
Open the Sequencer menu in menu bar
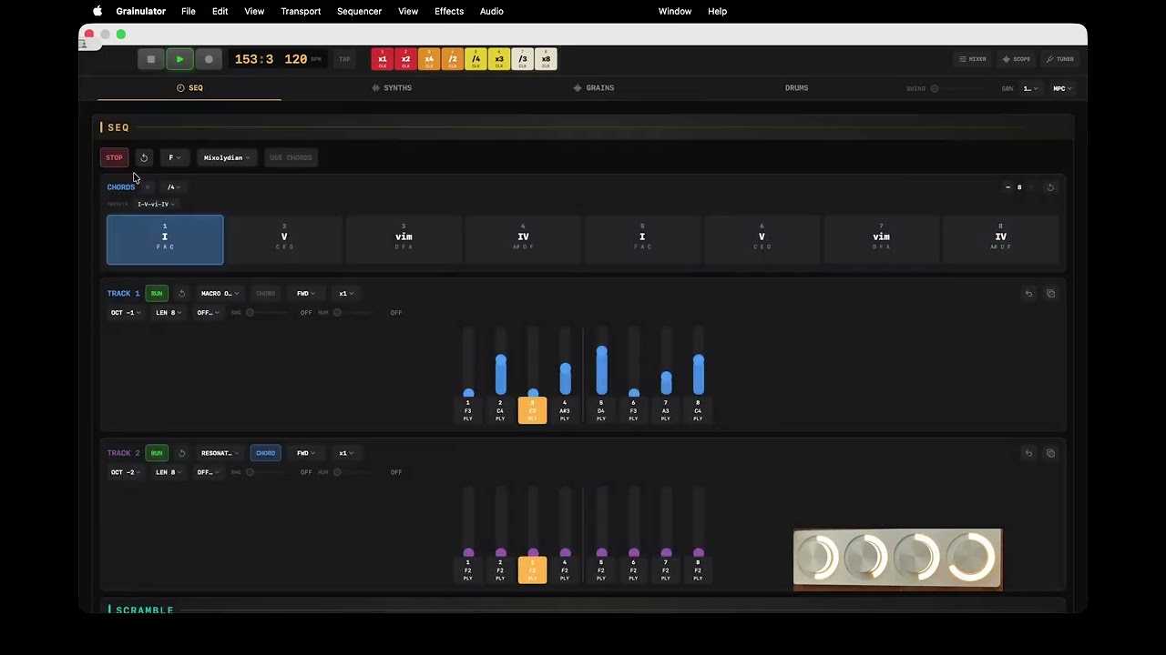tap(359, 11)
